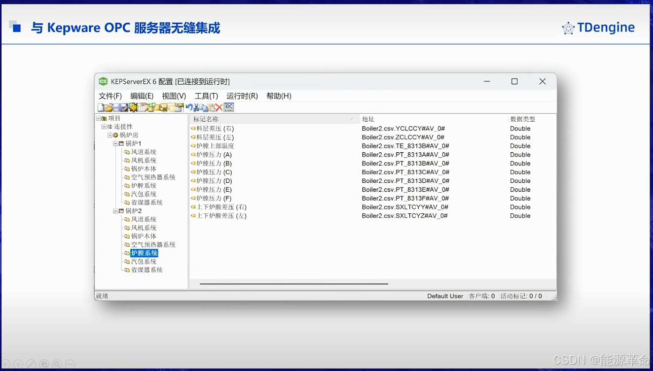This screenshot has width=653, height=371.
Task: Click the KEPServerEX app icon in title bar
Action: click(x=103, y=81)
